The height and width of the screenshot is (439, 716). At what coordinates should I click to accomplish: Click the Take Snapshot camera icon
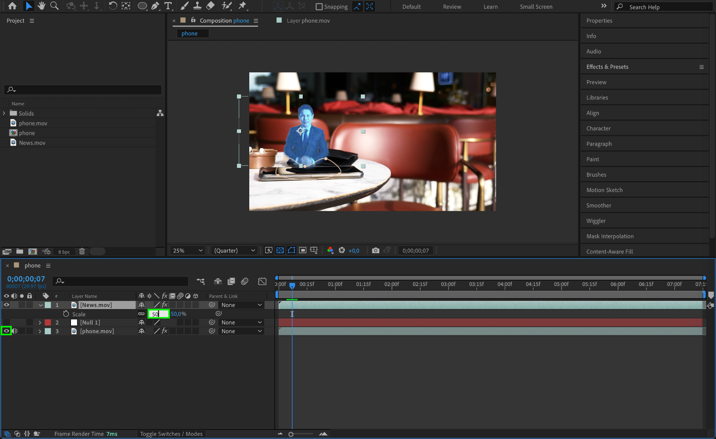point(375,250)
